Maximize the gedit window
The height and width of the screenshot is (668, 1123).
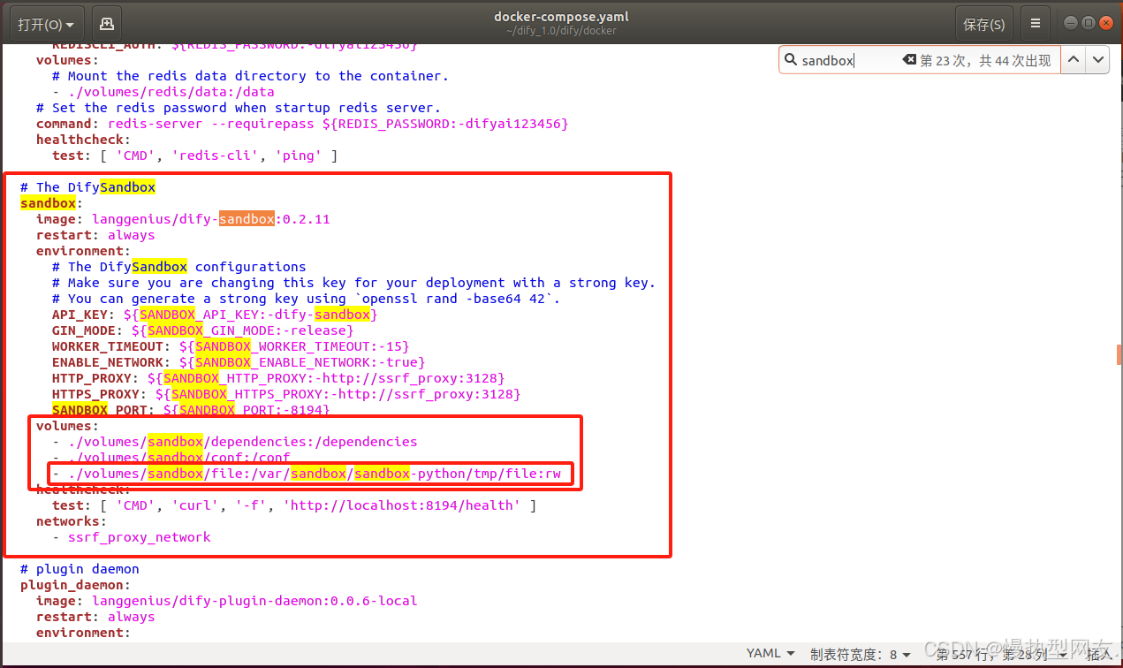pyautogui.click(x=1089, y=23)
